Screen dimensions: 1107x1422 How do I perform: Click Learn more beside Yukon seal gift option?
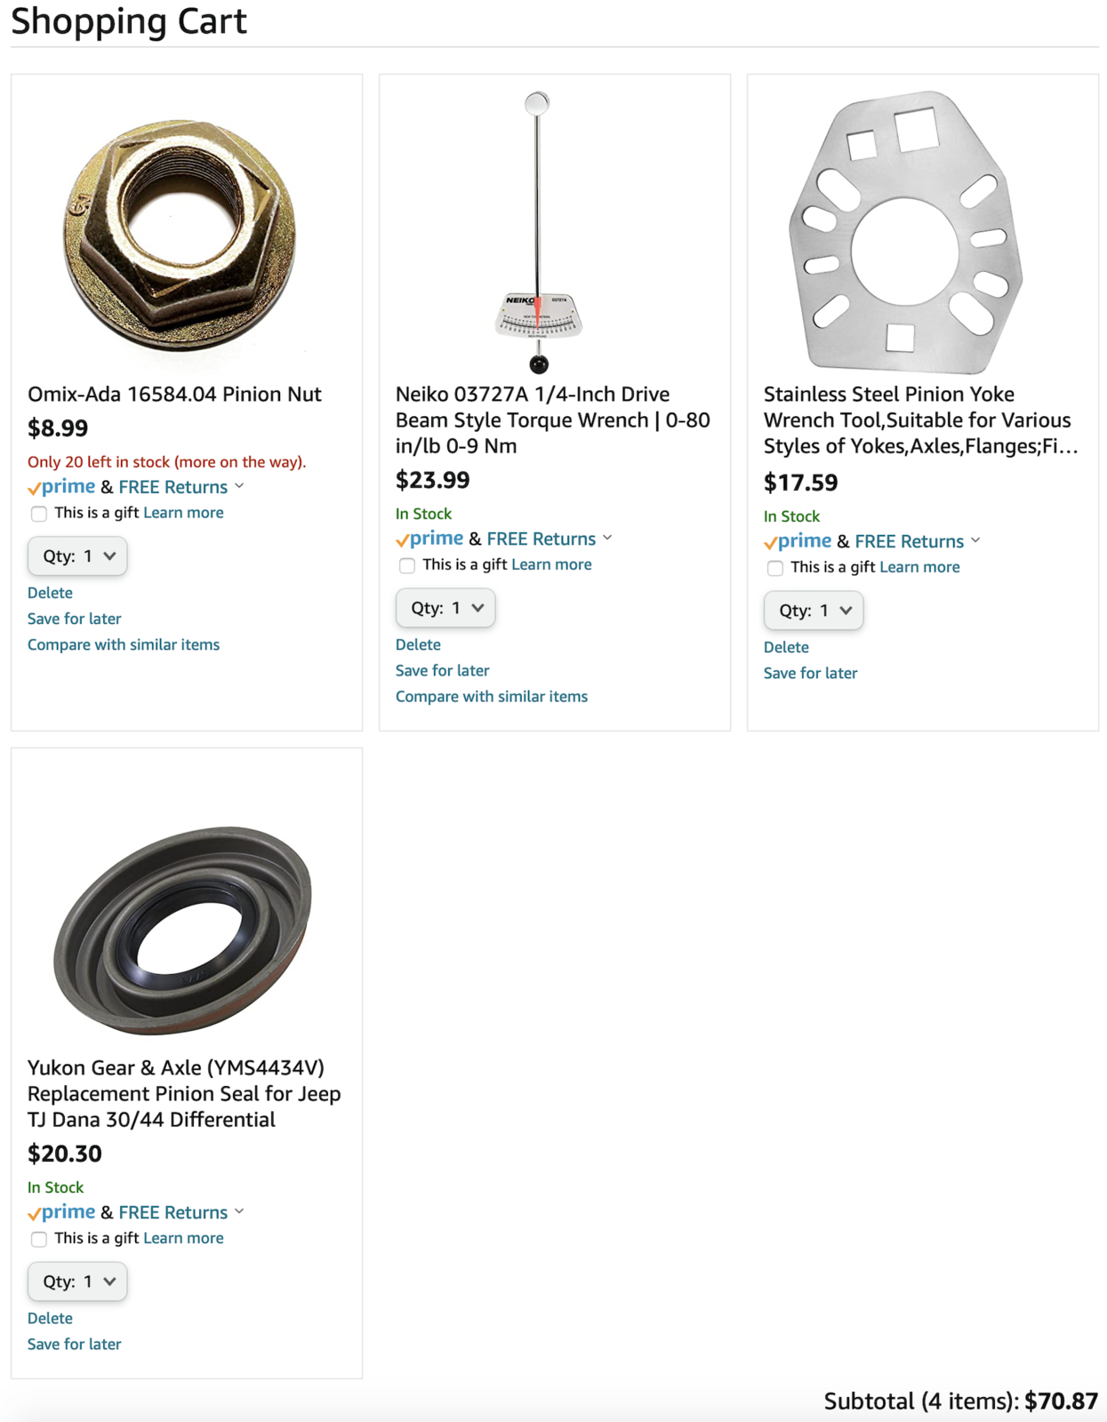183,1238
